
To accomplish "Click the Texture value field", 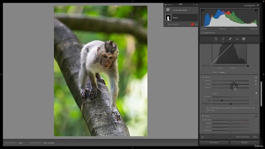I will (256, 81).
